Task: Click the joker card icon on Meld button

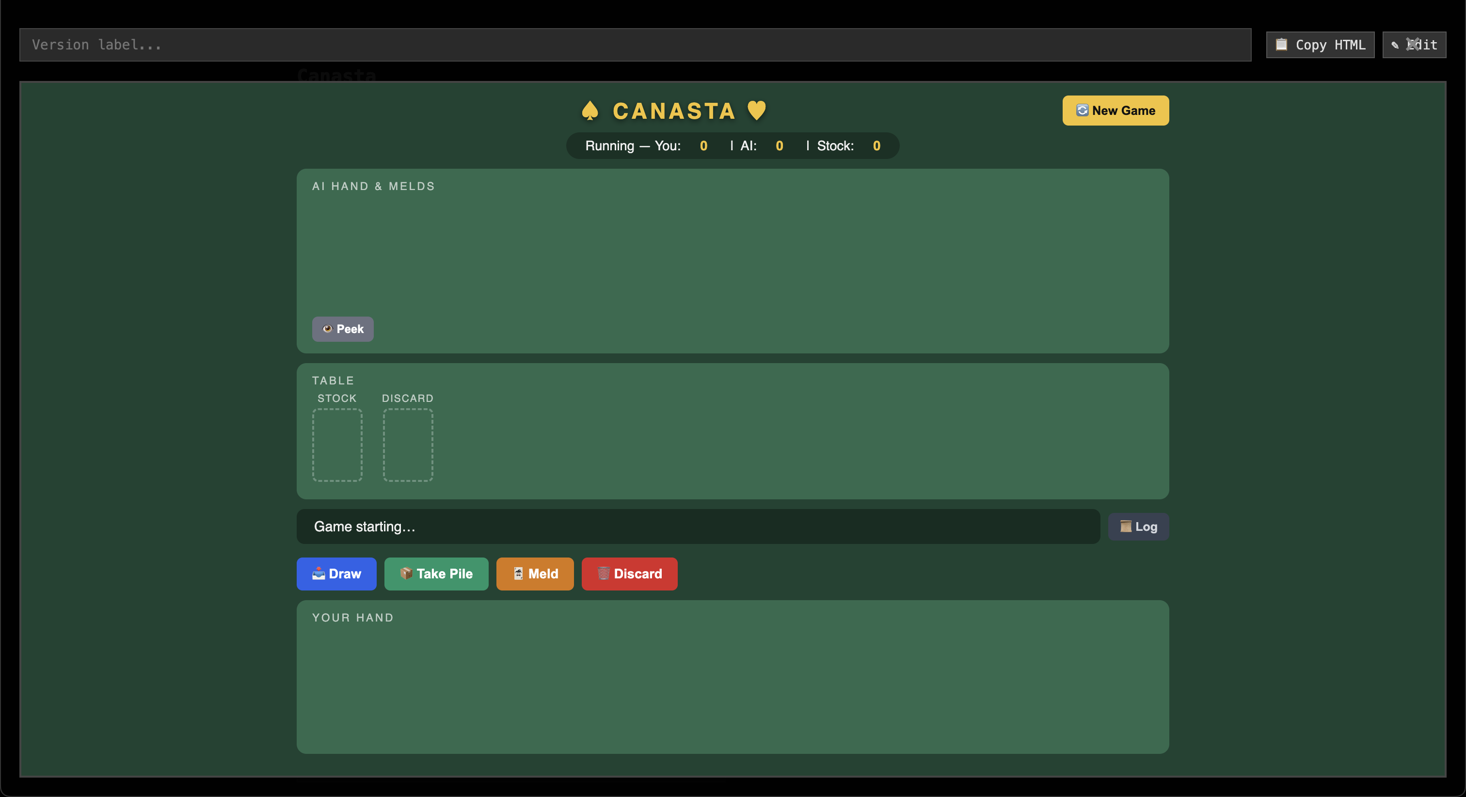Action: (x=518, y=574)
